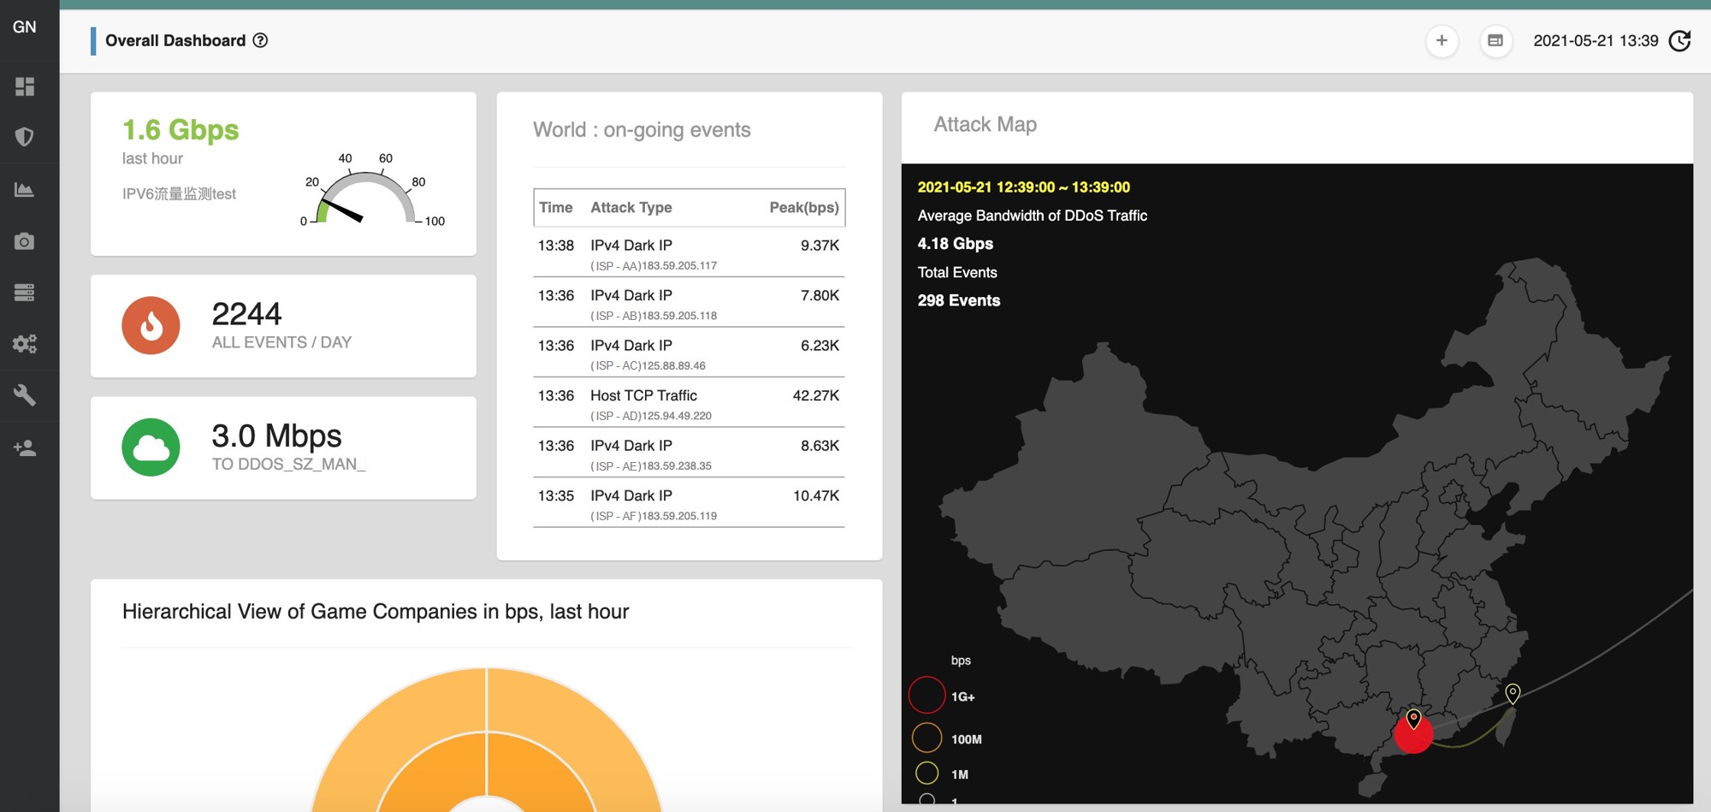Image resolution: width=1711 pixels, height=812 pixels.
Task: Click the 298 Events total value
Action: [959, 300]
